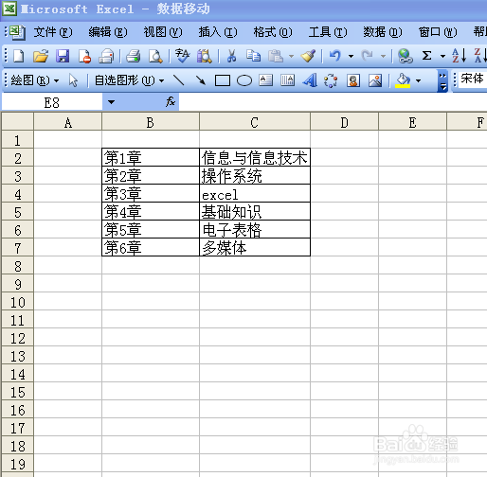Open the 工具(T) Tools menu
Viewport: 487px width, 477px height.
(x=328, y=32)
